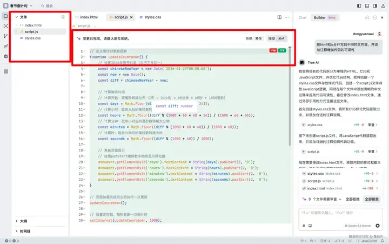The image size is (389, 244).
Task: Click the red inline reject hunk button
Action: coord(273,50)
